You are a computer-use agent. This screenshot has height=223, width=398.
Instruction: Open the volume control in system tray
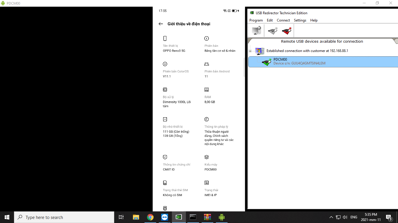coord(345,217)
